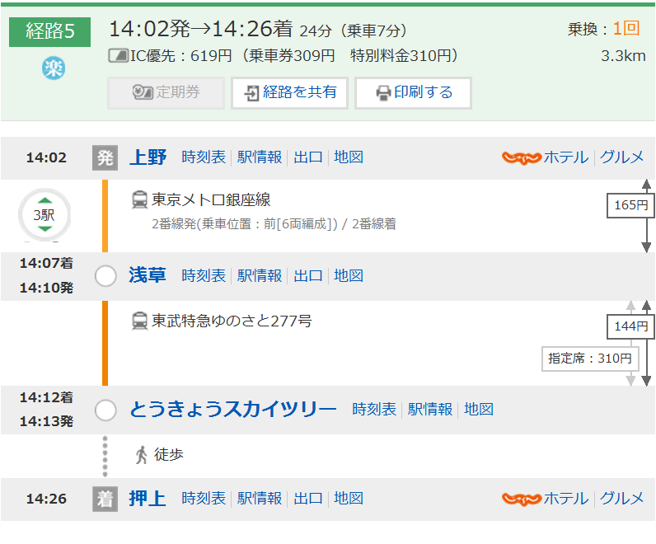The height and width of the screenshot is (544, 656).
Task: Click the 165円 fare box
Action: click(630, 205)
